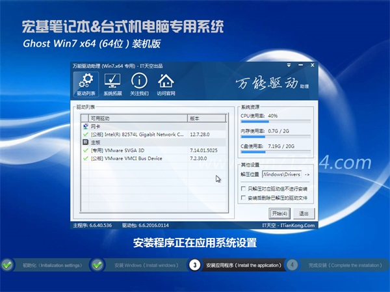Click the -> browse arrow beside extract path
Viewport: 390px width, 292px height.
coord(307,175)
